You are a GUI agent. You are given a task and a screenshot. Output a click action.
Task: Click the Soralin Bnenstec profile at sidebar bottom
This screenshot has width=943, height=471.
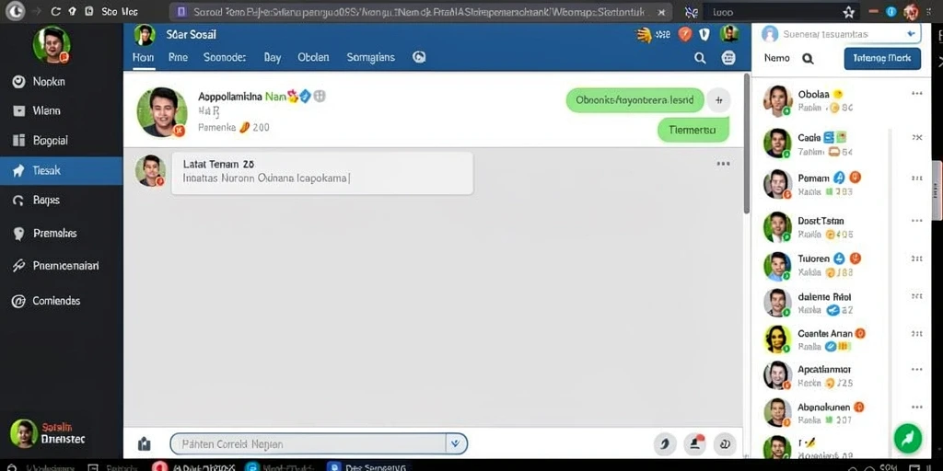(x=48, y=433)
